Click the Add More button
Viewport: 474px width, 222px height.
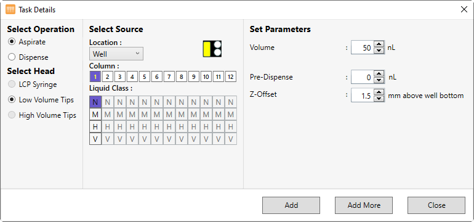click(x=364, y=205)
